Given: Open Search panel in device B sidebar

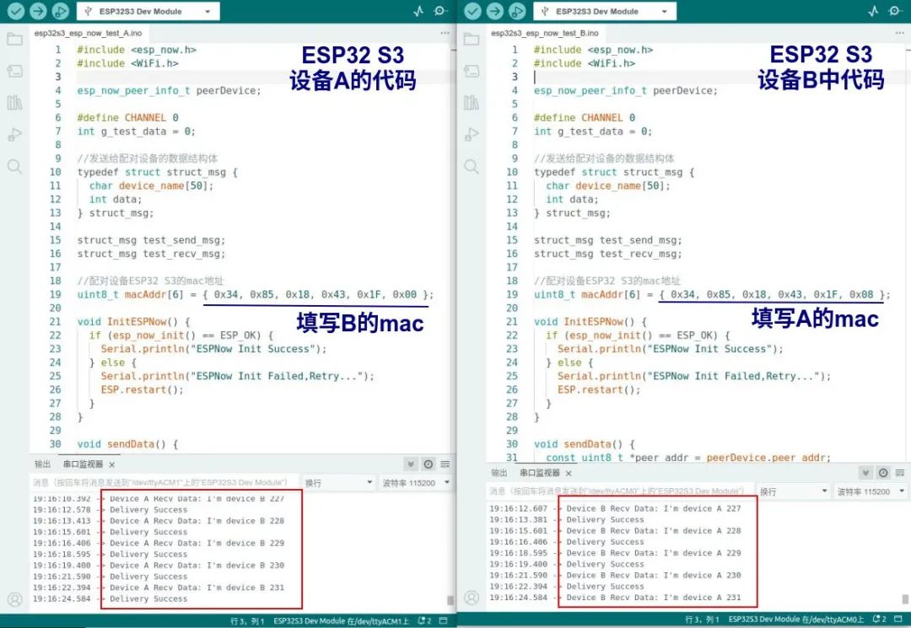Looking at the screenshot, I should click(472, 167).
